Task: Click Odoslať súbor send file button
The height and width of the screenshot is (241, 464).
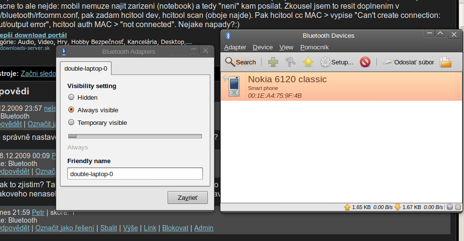Action: [408, 62]
